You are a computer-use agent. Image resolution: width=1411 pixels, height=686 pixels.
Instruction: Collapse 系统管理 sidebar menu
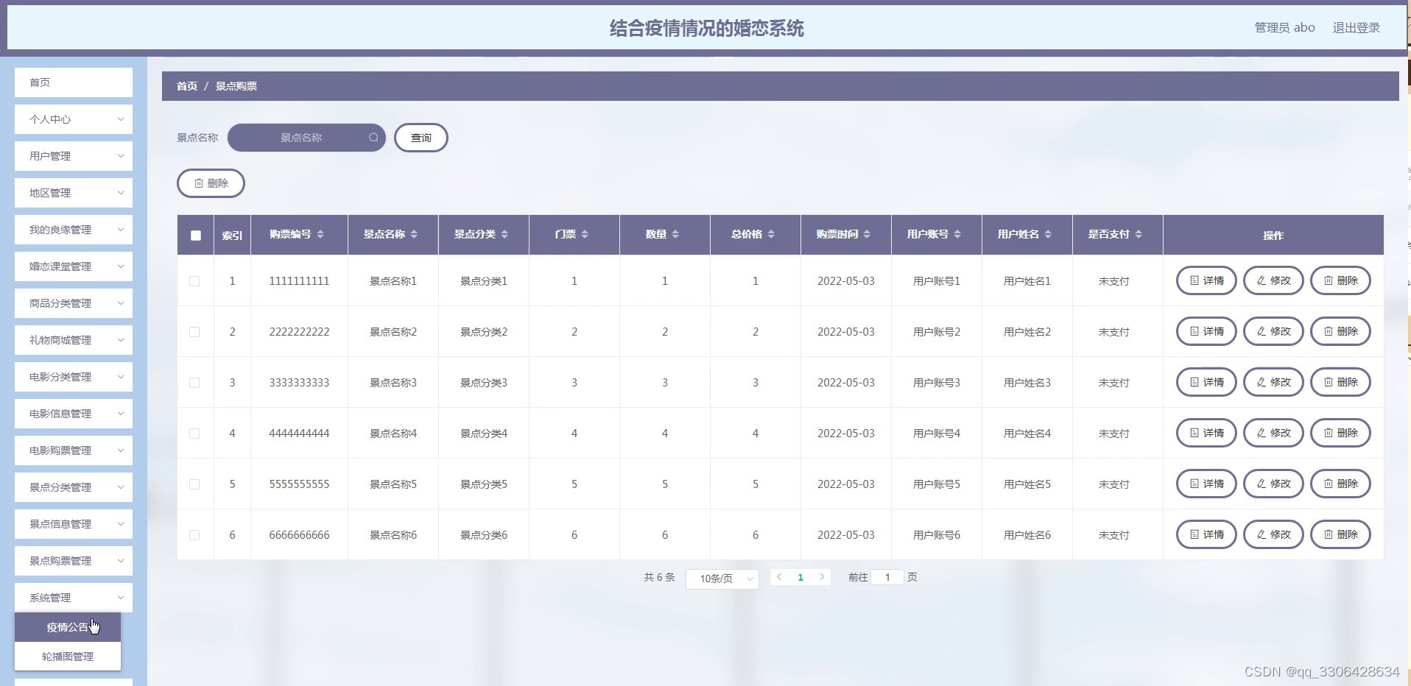[74, 598]
